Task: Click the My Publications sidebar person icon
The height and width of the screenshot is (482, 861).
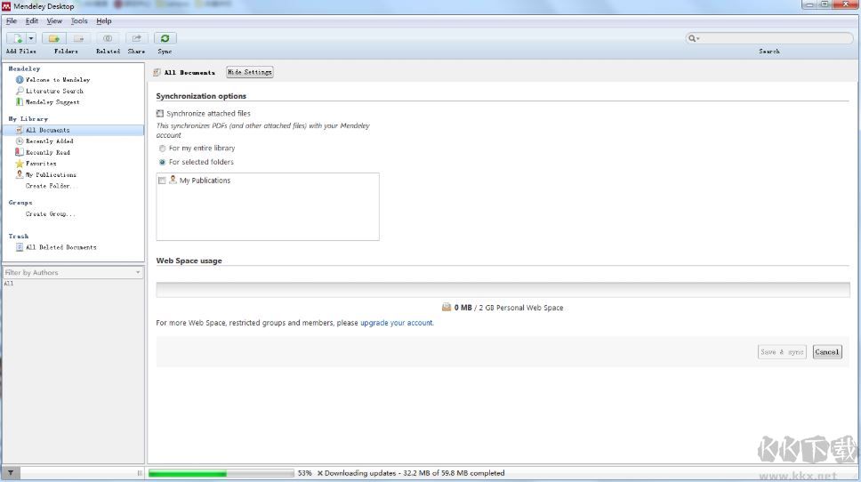Action: [20, 174]
